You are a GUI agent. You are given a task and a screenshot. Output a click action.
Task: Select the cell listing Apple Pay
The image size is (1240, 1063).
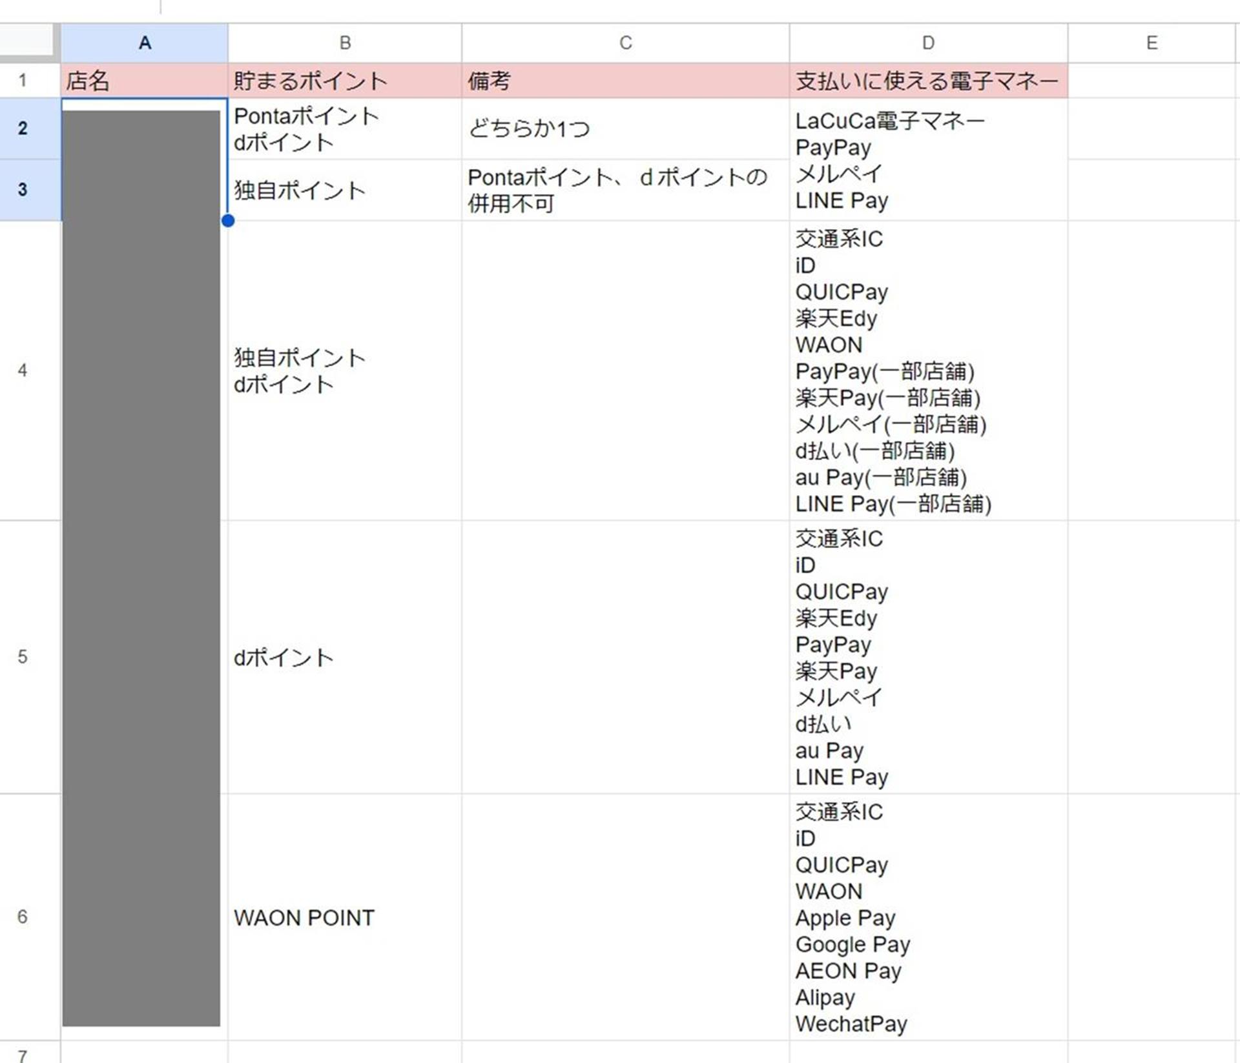928,917
